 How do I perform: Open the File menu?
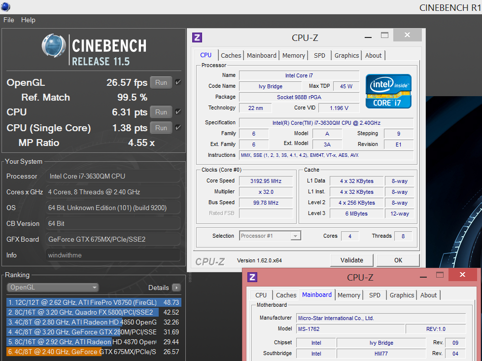click(9, 20)
